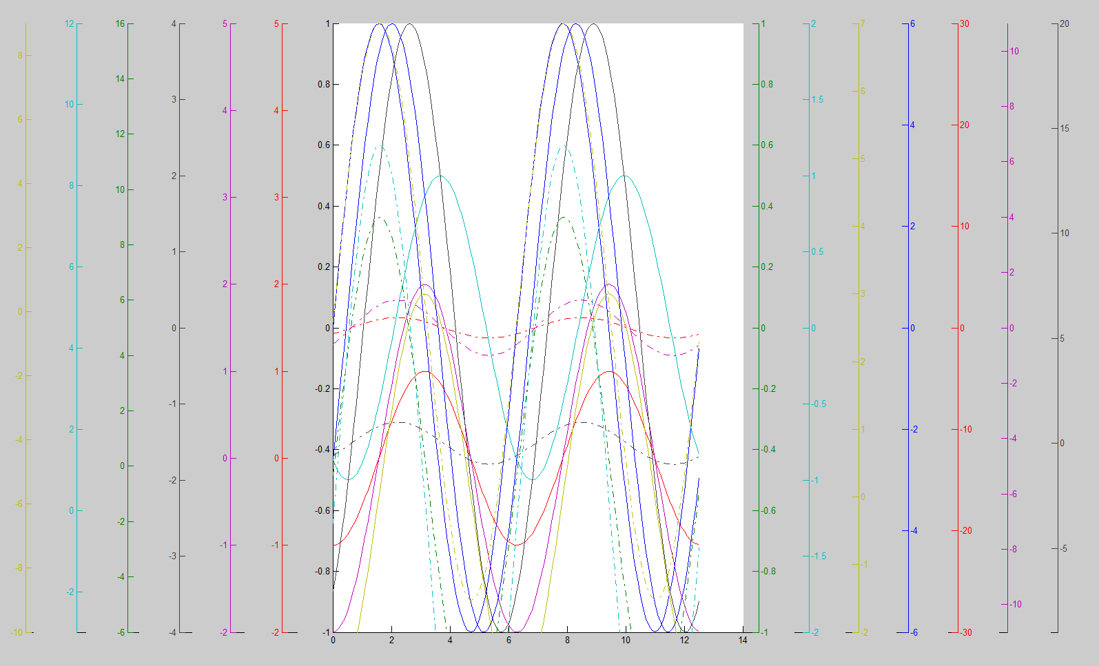Select tick label 1.5 on cyan right axis
Image resolution: width=1099 pixels, height=666 pixels.
[x=817, y=100]
